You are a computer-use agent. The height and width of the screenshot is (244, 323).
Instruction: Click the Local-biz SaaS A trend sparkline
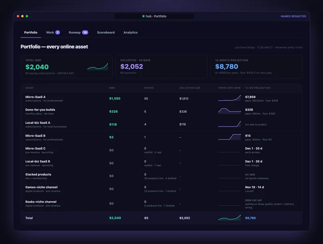[229, 124]
